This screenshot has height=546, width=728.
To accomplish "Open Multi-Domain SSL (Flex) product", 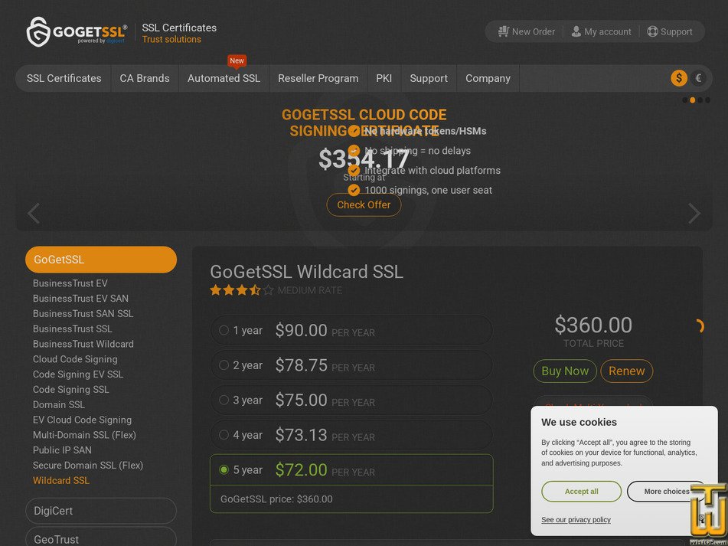I will point(84,435).
